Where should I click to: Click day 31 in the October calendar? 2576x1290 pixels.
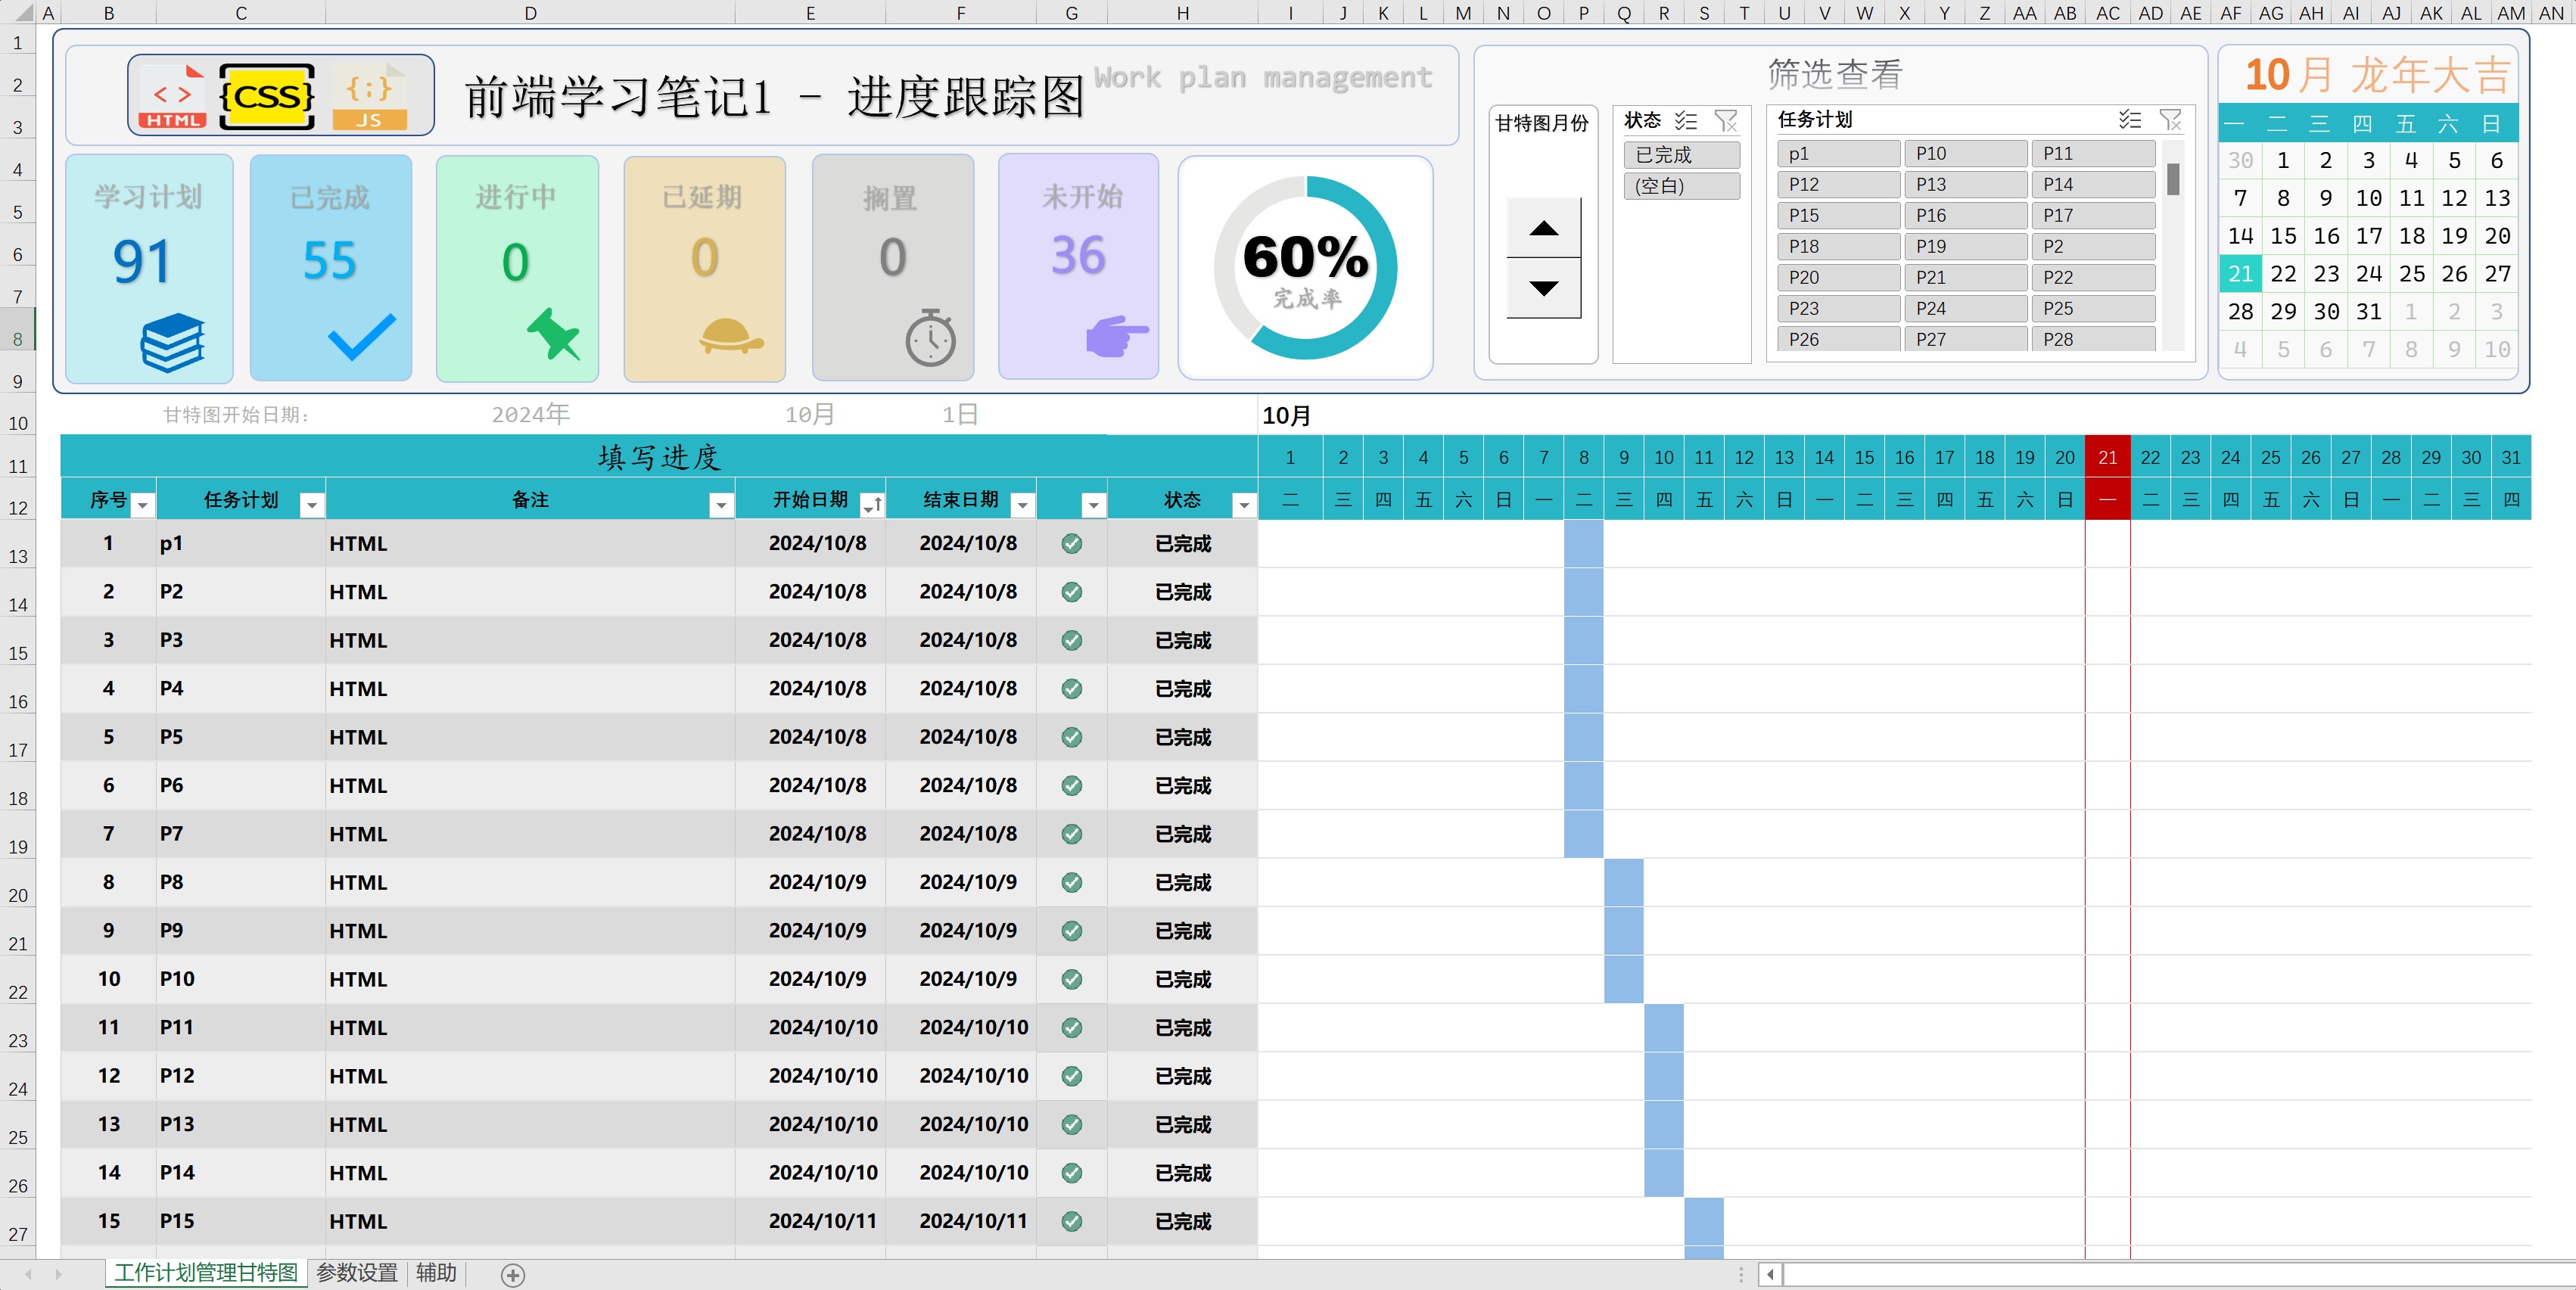pyautogui.click(x=2368, y=311)
